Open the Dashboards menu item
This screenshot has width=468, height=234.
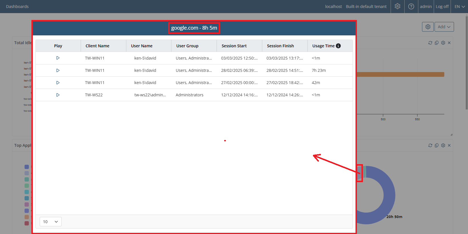pyautogui.click(x=17, y=7)
